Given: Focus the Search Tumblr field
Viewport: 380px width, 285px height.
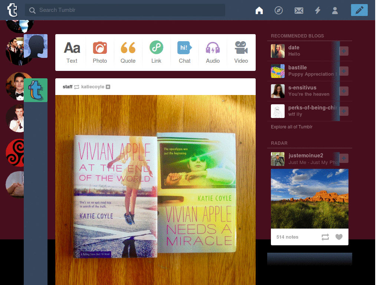Looking at the screenshot, I should [x=125, y=10].
